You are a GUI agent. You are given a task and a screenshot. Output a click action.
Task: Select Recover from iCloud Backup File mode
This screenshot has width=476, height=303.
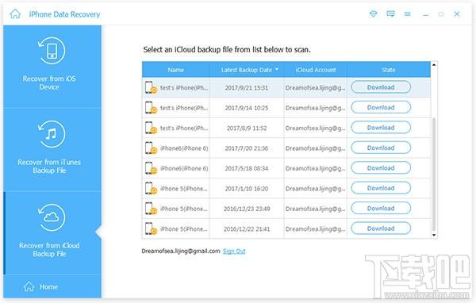pos(52,233)
